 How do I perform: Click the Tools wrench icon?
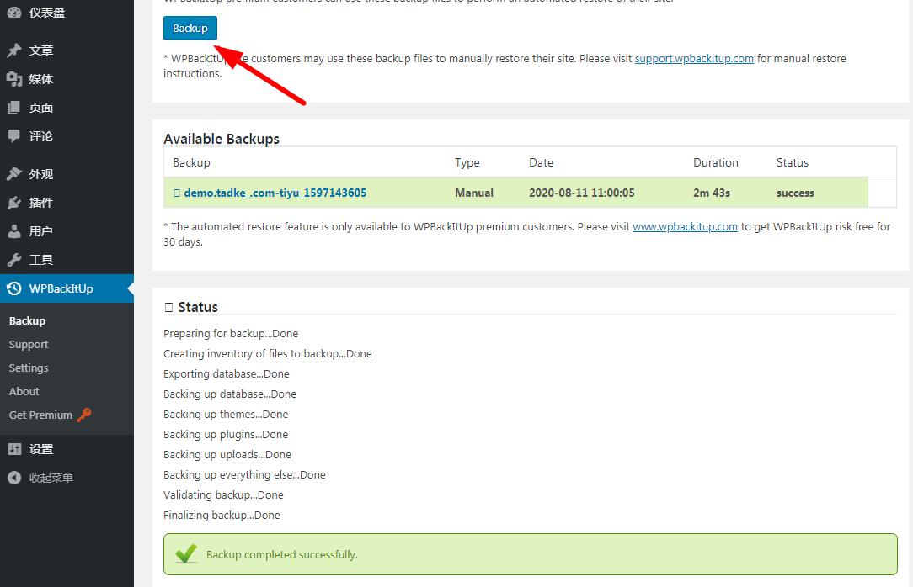pyautogui.click(x=14, y=260)
